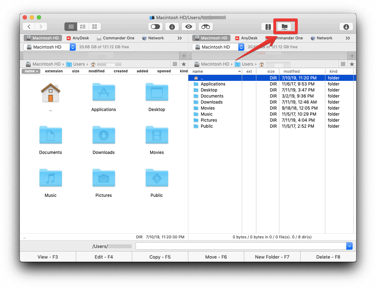The height and width of the screenshot is (288, 376).
Task: Select Movies folder icon in left panel
Action: [x=157, y=135]
